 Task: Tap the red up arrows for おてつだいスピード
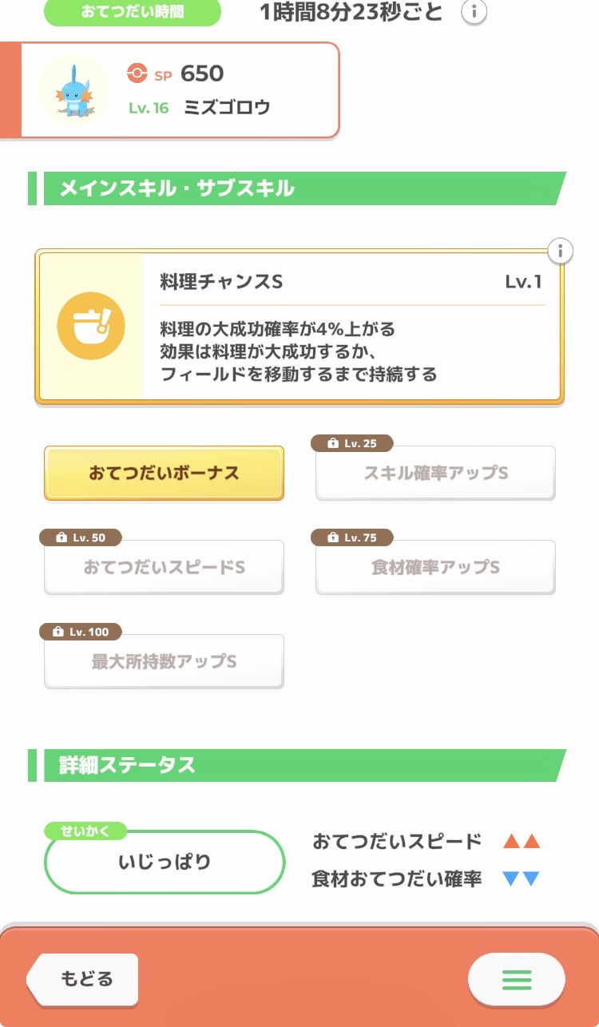coord(522,841)
